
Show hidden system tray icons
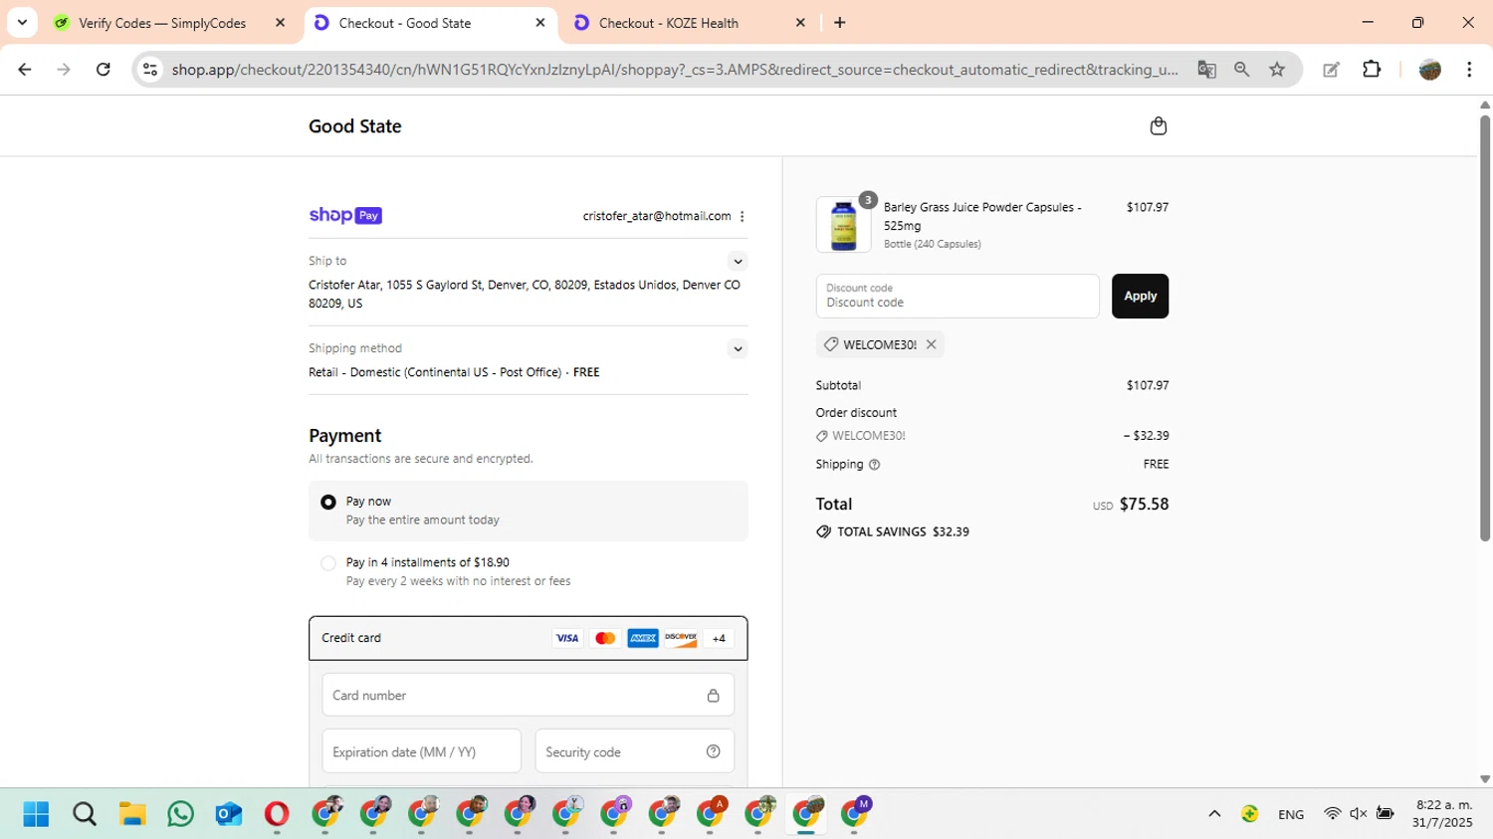point(1214,814)
